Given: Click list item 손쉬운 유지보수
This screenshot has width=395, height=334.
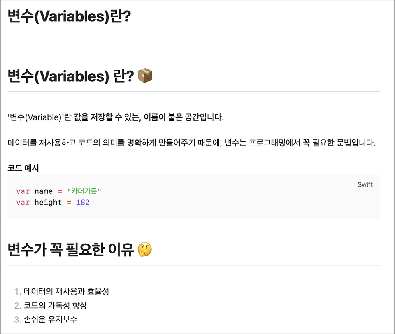Looking at the screenshot, I should coord(50,319).
